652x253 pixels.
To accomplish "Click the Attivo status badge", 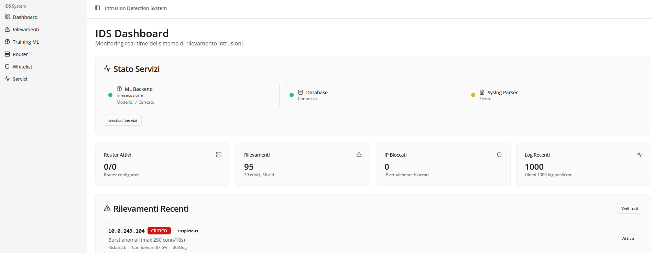I will (x=628, y=238).
